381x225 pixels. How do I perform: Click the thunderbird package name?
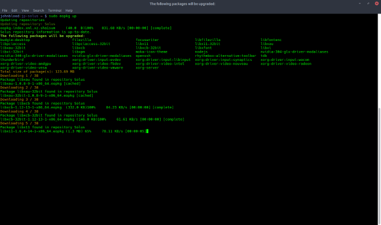(x=12, y=60)
